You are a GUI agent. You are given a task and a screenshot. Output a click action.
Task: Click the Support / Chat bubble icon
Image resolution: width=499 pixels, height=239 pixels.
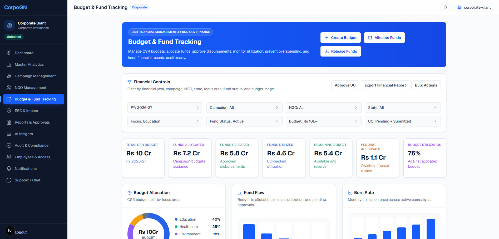pyautogui.click(x=9, y=180)
